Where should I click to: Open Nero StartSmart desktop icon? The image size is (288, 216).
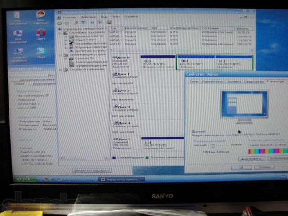click(x=40, y=18)
